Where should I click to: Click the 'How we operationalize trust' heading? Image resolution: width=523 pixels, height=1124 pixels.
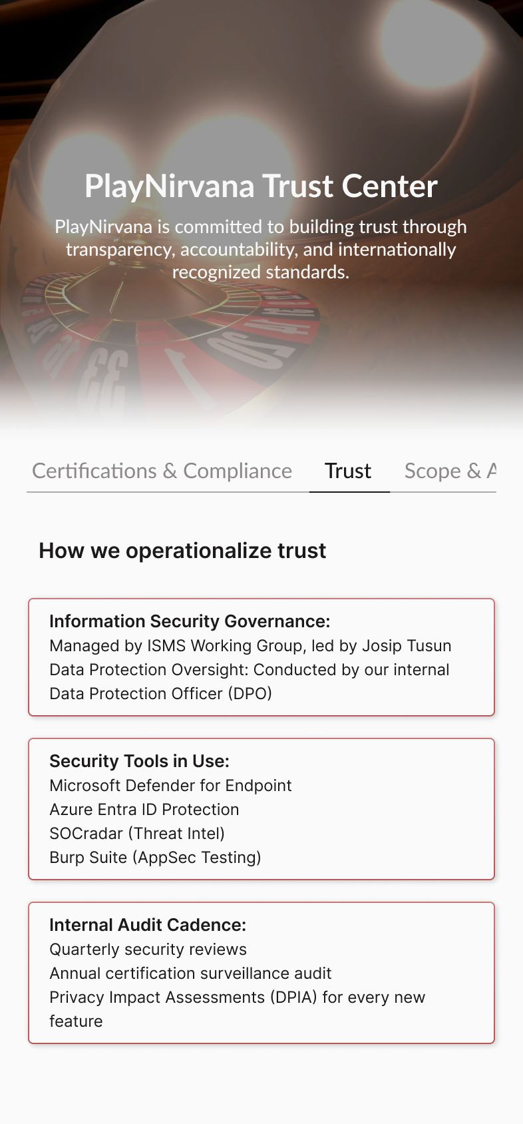[182, 551]
